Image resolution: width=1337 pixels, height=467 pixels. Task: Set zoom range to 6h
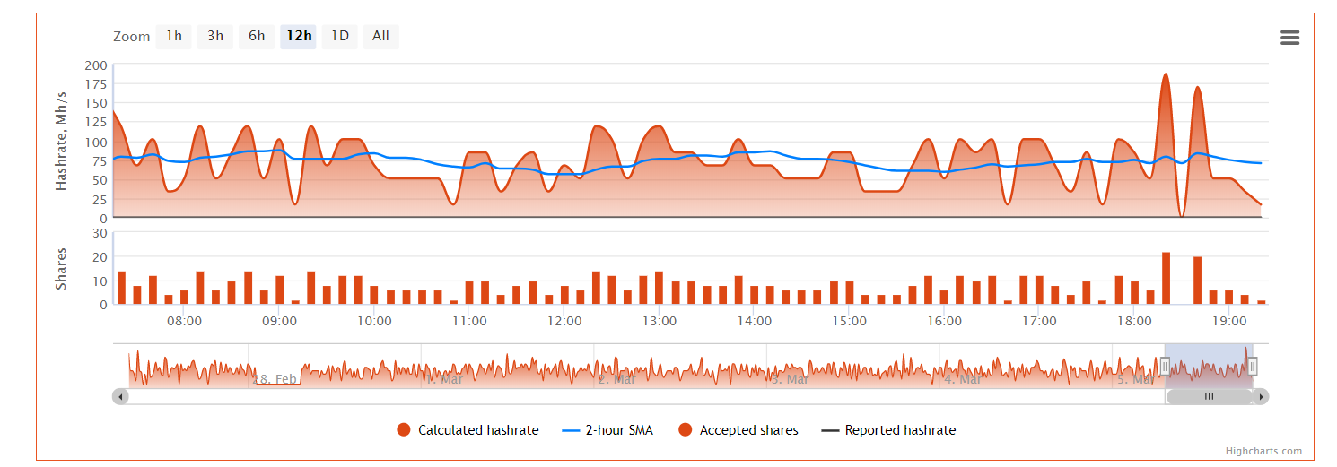point(257,37)
